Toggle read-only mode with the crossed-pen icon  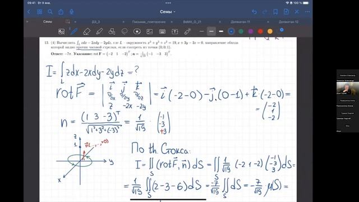297,12
